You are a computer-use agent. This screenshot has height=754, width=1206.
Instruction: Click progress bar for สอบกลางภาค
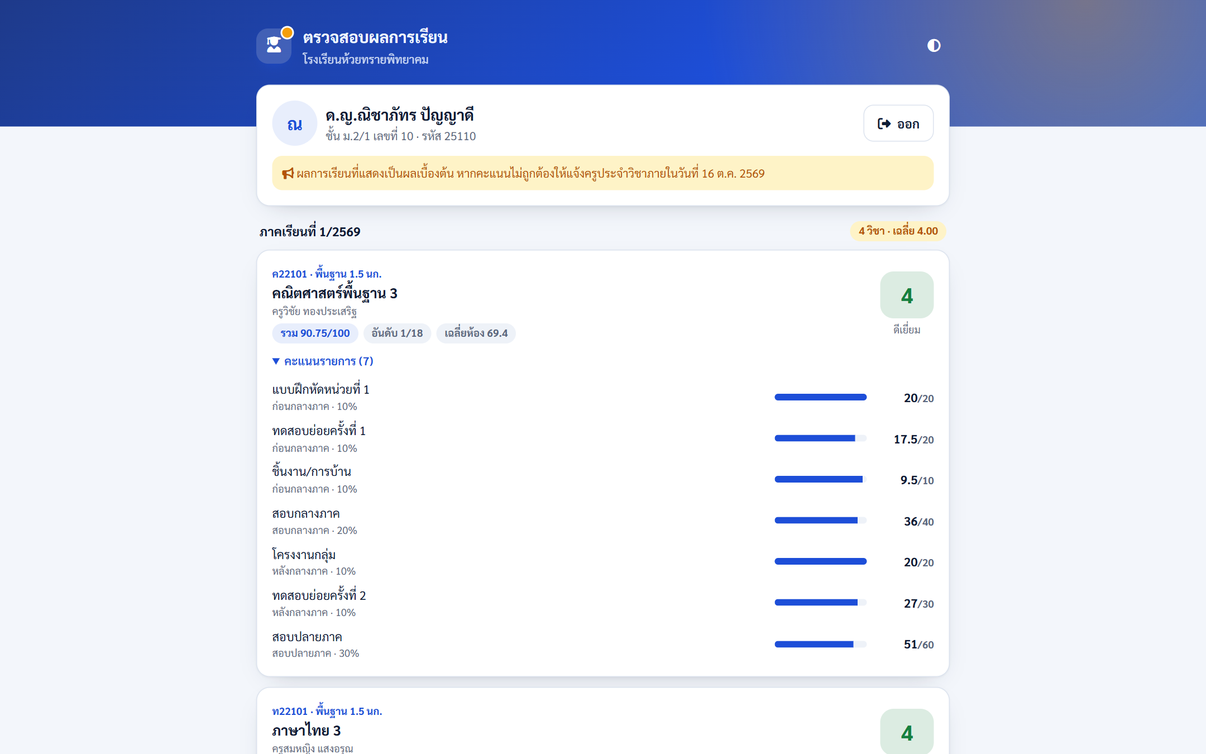820,521
